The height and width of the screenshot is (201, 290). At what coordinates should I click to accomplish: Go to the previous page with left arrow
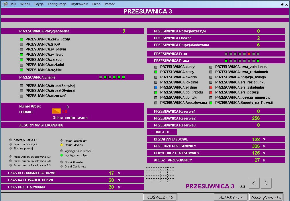(254, 183)
